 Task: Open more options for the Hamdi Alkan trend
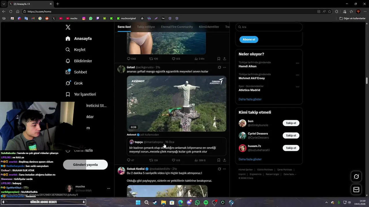(298, 63)
